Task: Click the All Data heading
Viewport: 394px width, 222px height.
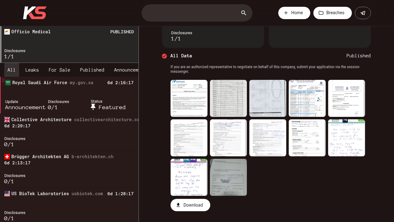Action: pyautogui.click(x=181, y=56)
